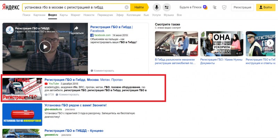Click the date '14 июня 2019'
The image size is (278, 138).
point(120,35)
